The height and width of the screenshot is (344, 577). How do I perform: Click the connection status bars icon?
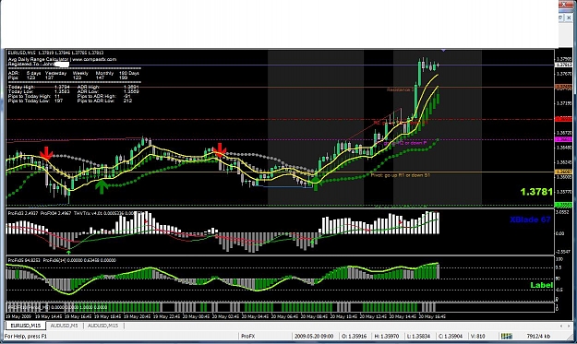click(x=507, y=336)
